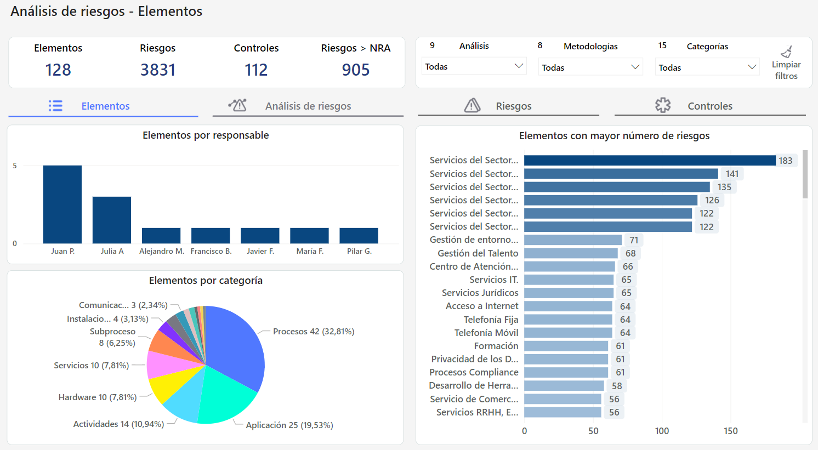Click the broom icon to clear filters
Screen dimensions: 818x450
click(786, 52)
